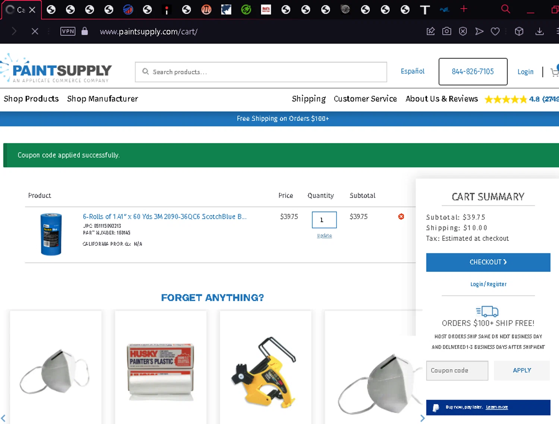Click the blue CHECKOUT button

pyautogui.click(x=488, y=262)
